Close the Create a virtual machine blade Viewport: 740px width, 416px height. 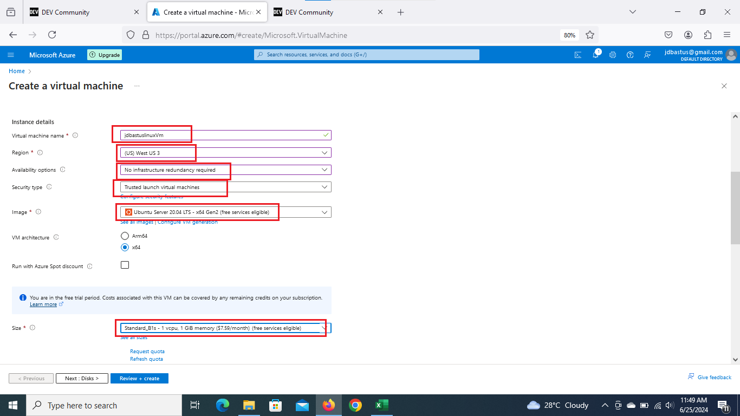coord(724,86)
